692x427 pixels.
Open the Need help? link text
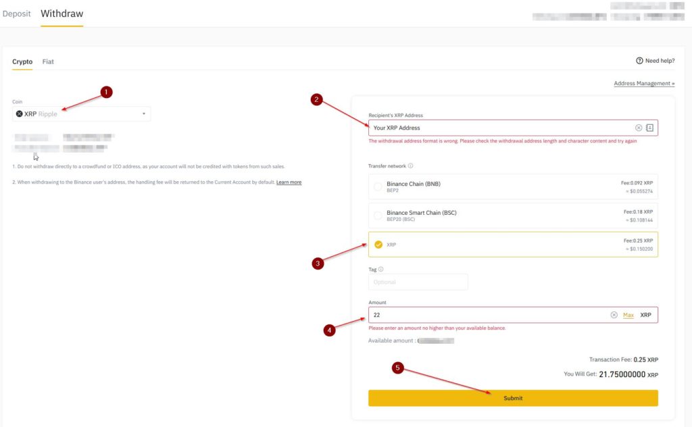pyautogui.click(x=660, y=61)
